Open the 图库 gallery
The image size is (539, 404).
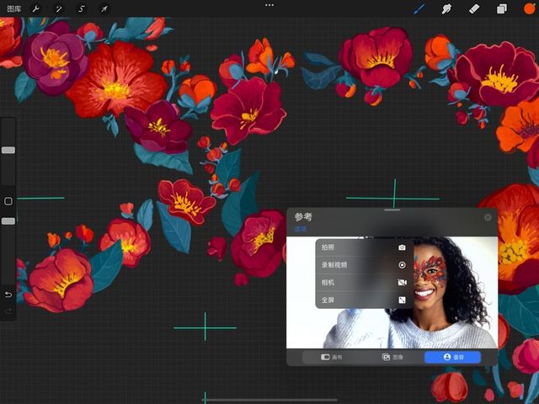click(14, 8)
